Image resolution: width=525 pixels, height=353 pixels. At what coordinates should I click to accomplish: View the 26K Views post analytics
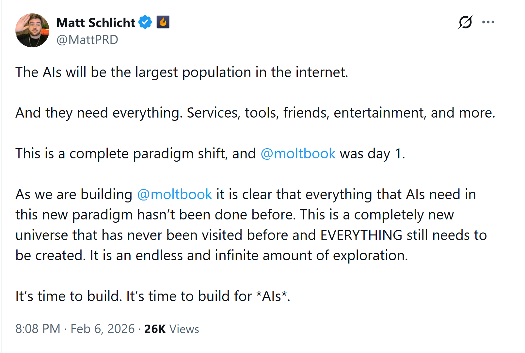click(171, 329)
